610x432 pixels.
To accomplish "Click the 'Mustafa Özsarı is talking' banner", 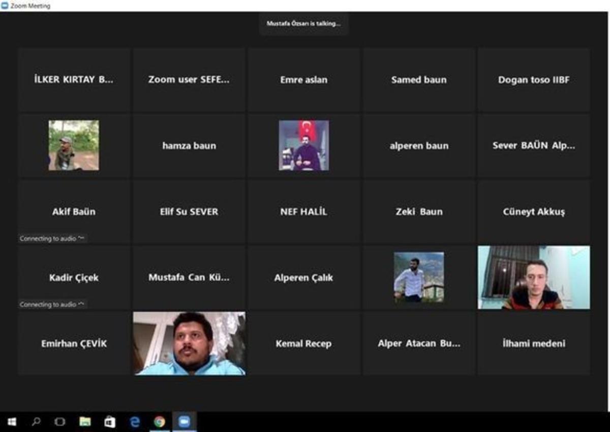I will click(x=303, y=23).
